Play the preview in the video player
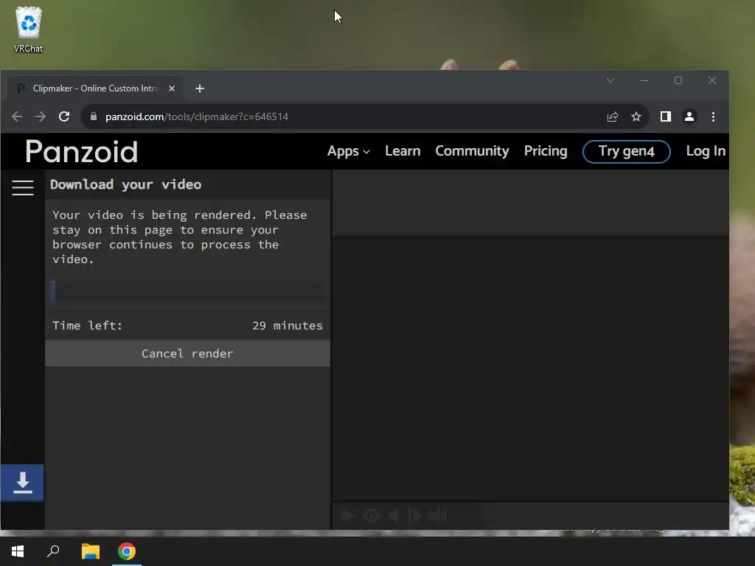Image resolution: width=755 pixels, height=566 pixels. pyautogui.click(x=348, y=515)
